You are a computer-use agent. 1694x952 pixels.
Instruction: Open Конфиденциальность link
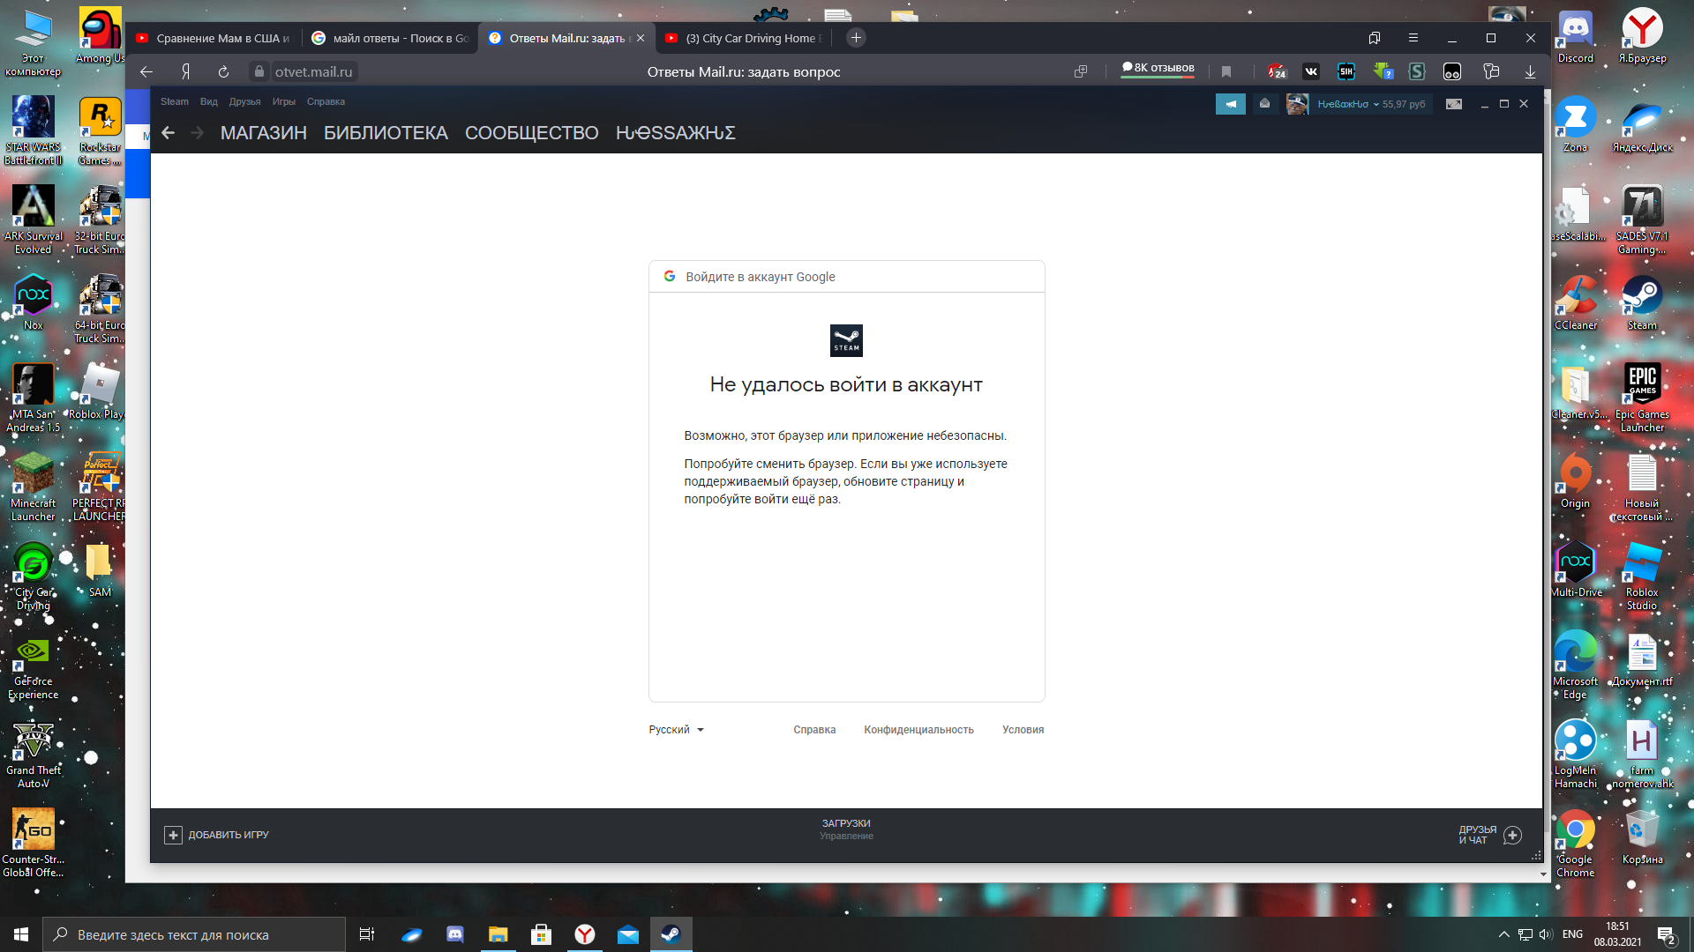918,730
